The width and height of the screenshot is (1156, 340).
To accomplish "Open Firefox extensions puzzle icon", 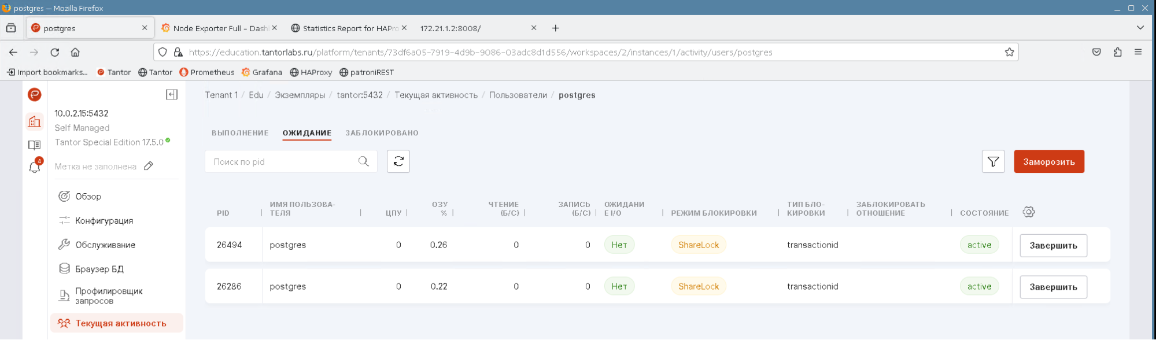I will (x=1117, y=52).
